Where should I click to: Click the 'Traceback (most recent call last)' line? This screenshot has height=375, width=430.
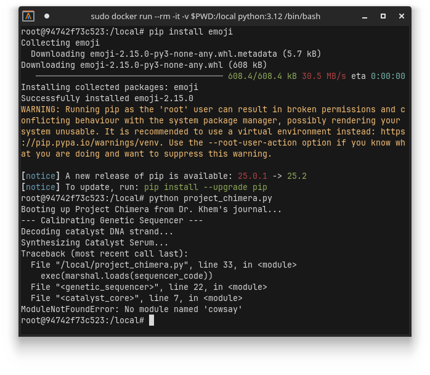[x=105, y=253]
